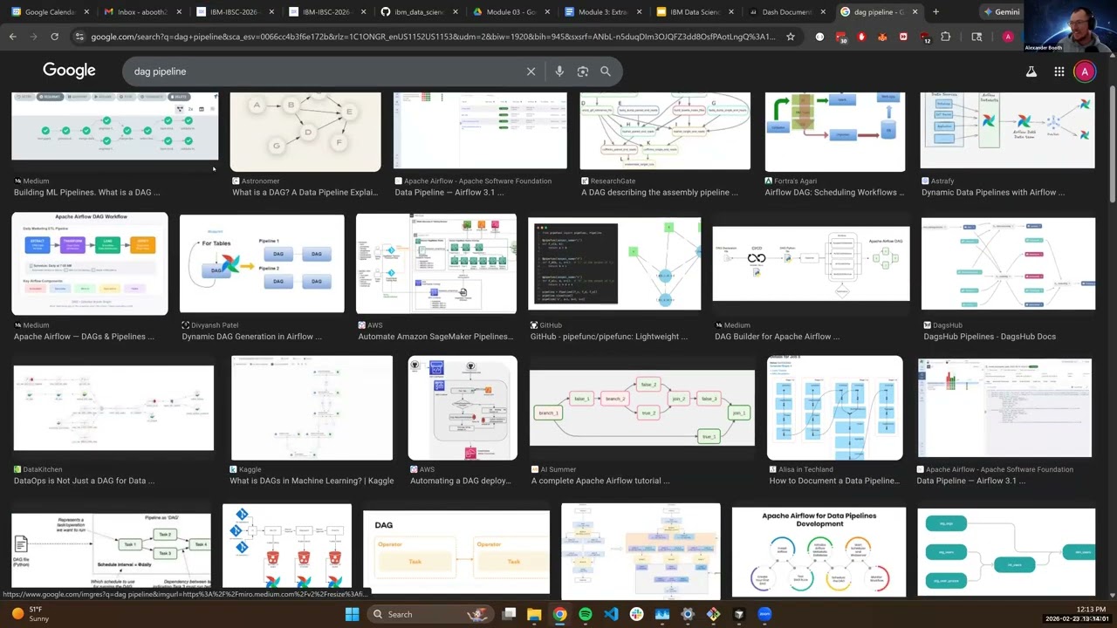Image resolution: width=1117 pixels, height=628 pixels.
Task: Open the Gemini button in Chrome
Action: pyautogui.click(x=1000, y=12)
